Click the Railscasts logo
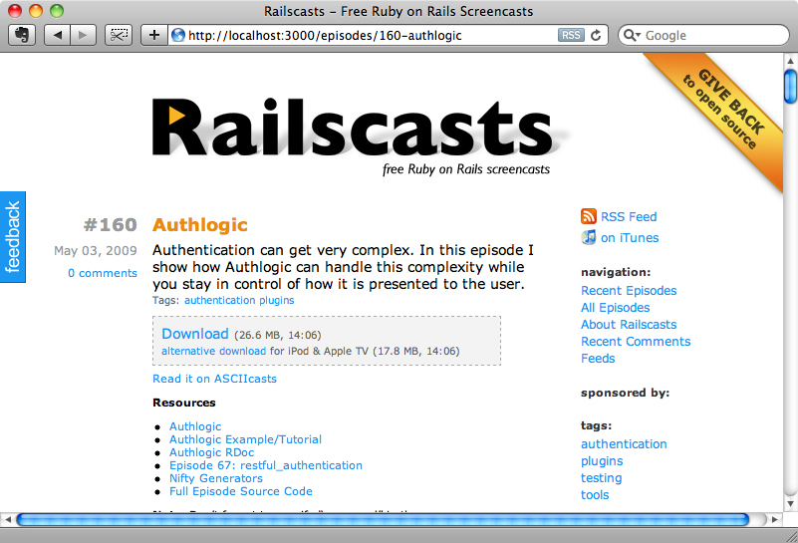 [x=352, y=128]
